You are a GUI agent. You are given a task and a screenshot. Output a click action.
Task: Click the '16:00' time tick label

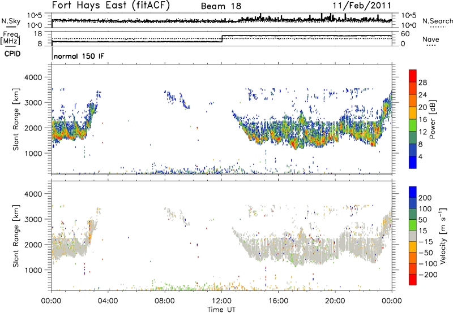[x=278, y=301]
